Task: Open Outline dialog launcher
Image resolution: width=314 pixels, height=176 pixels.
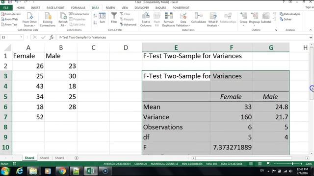Action: 276,30
